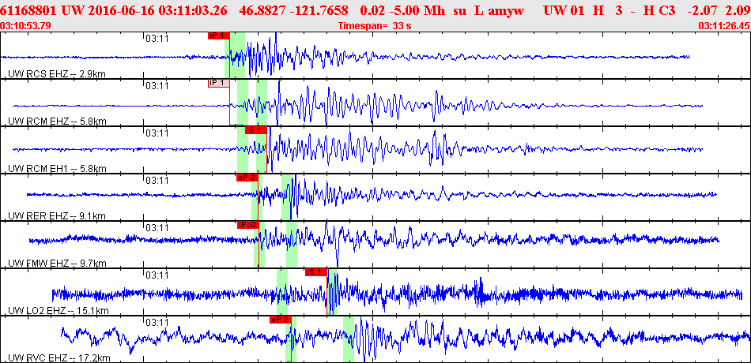Click origin time 03:11:03.26 in header

[x=198, y=10]
